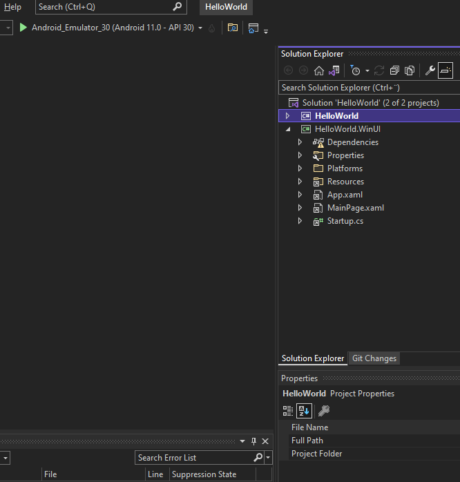Toggle Preview Selected Items button
This screenshot has width=460, height=482.
point(445,70)
